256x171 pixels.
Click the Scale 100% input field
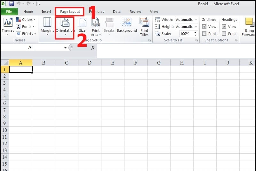click(x=186, y=34)
